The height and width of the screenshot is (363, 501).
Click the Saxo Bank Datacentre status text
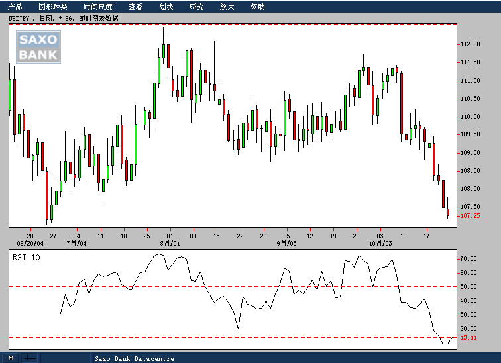pos(134,358)
